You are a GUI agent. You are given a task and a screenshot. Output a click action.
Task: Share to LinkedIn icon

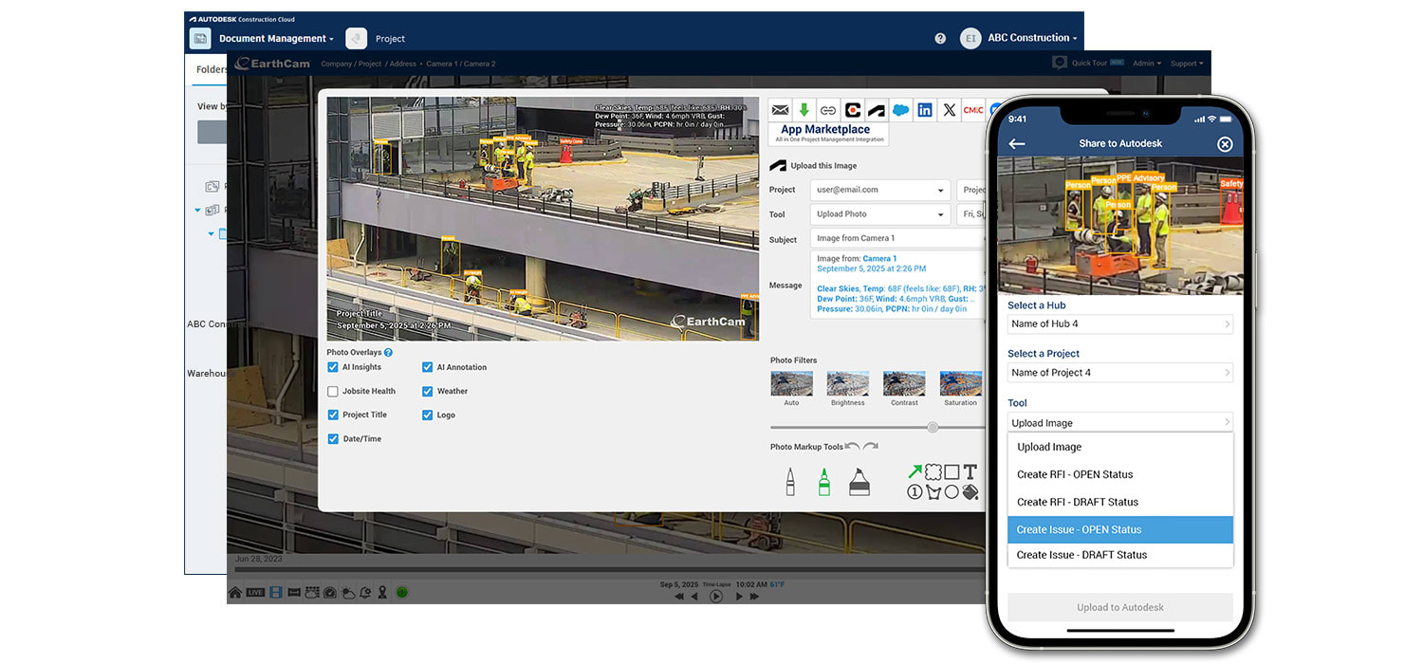[x=925, y=110]
